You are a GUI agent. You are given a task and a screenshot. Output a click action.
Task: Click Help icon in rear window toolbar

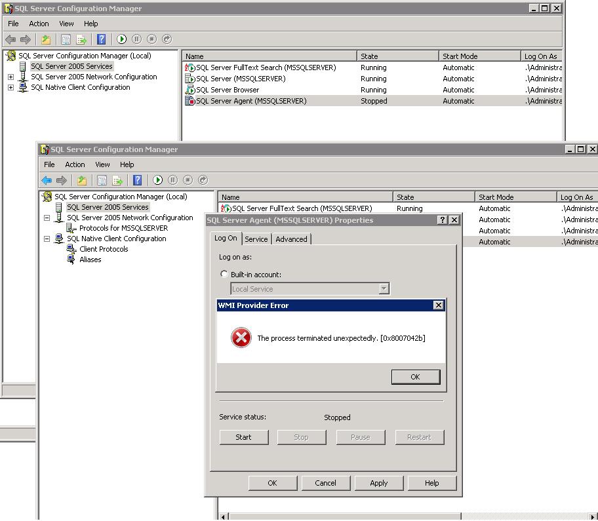pos(101,39)
